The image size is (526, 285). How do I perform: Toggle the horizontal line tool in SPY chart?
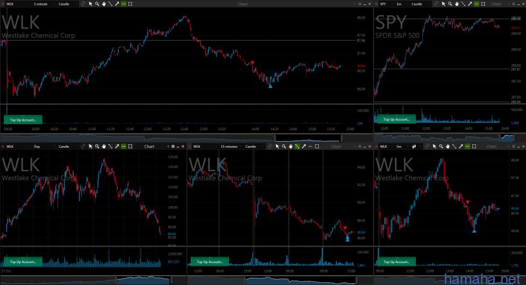tap(476, 4)
